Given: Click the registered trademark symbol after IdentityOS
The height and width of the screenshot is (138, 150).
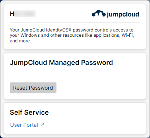Looking at the screenshot, I should click(x=70, y=30).
